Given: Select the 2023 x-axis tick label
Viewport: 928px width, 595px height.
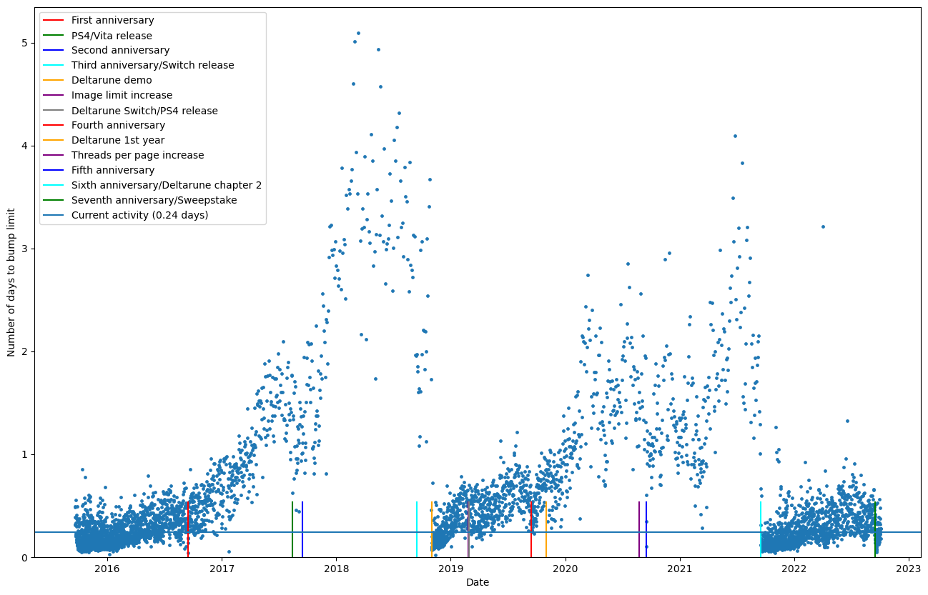Looking at the screenshot, I should [x=908, y=569].
